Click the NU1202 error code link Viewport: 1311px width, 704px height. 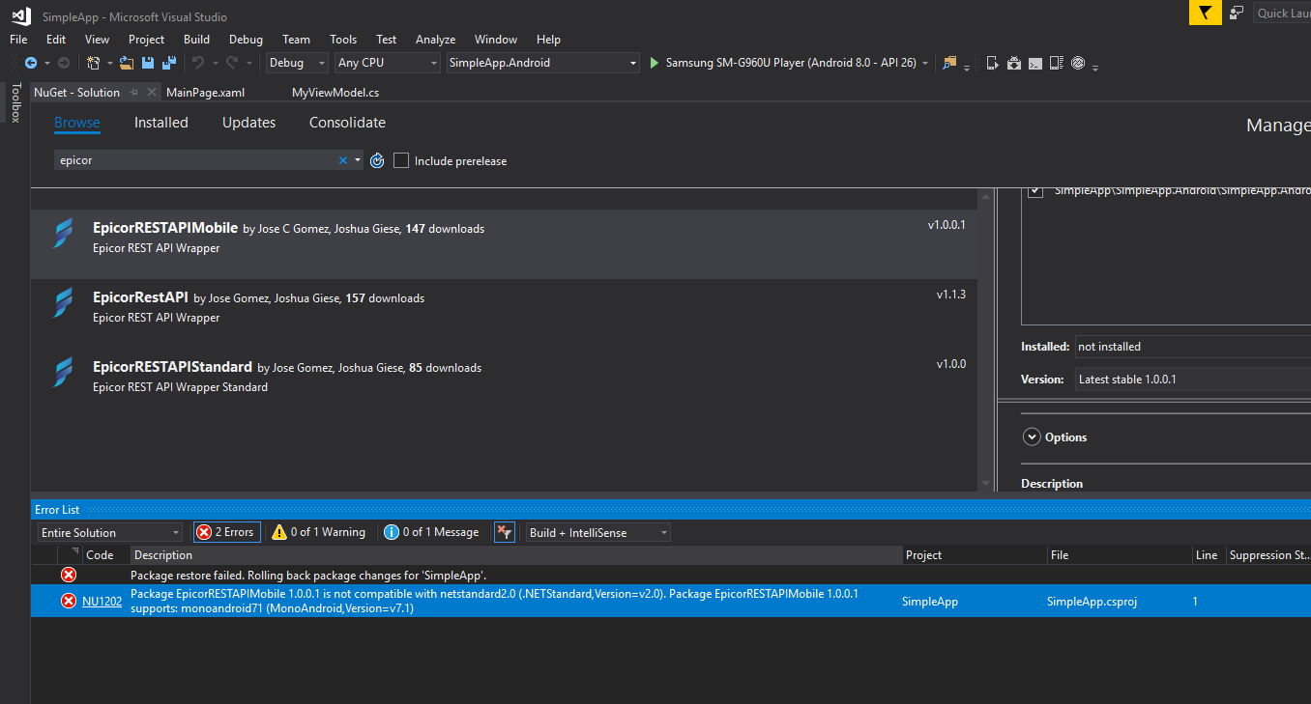[x=102, y=601]
